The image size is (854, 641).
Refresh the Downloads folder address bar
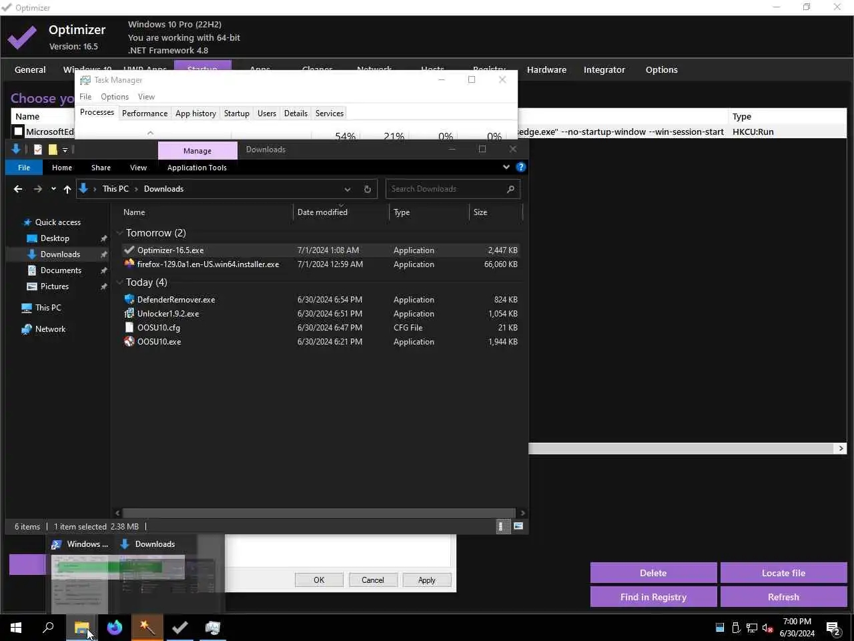[367, 189]
